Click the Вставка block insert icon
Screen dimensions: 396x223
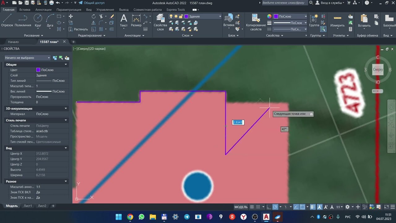tap(229, 20)
